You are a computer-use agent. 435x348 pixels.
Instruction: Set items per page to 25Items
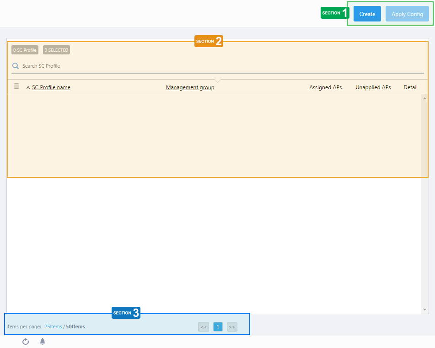53,327
